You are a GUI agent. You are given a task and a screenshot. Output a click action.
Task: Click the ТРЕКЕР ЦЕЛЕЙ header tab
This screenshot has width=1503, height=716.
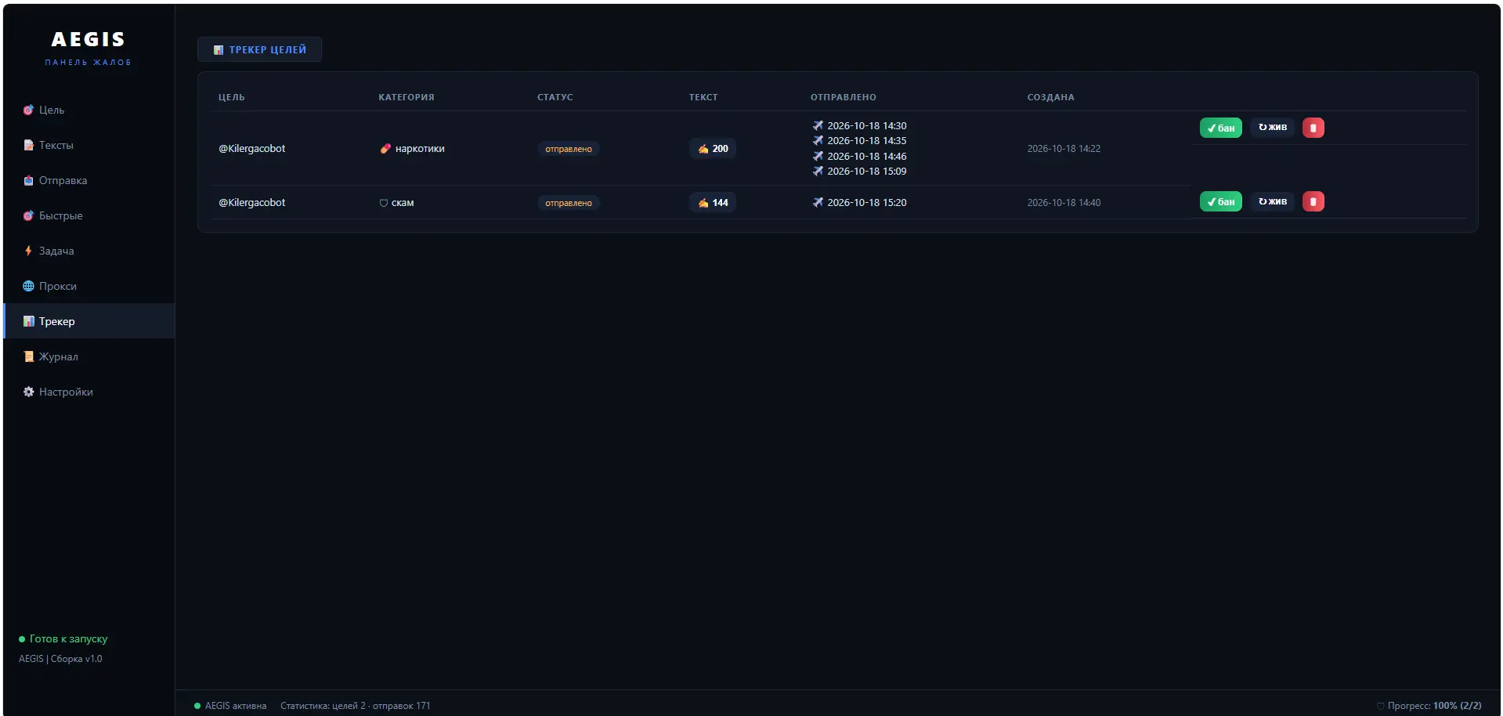tap(259, 49)
